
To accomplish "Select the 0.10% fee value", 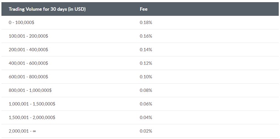I will 146,77.
